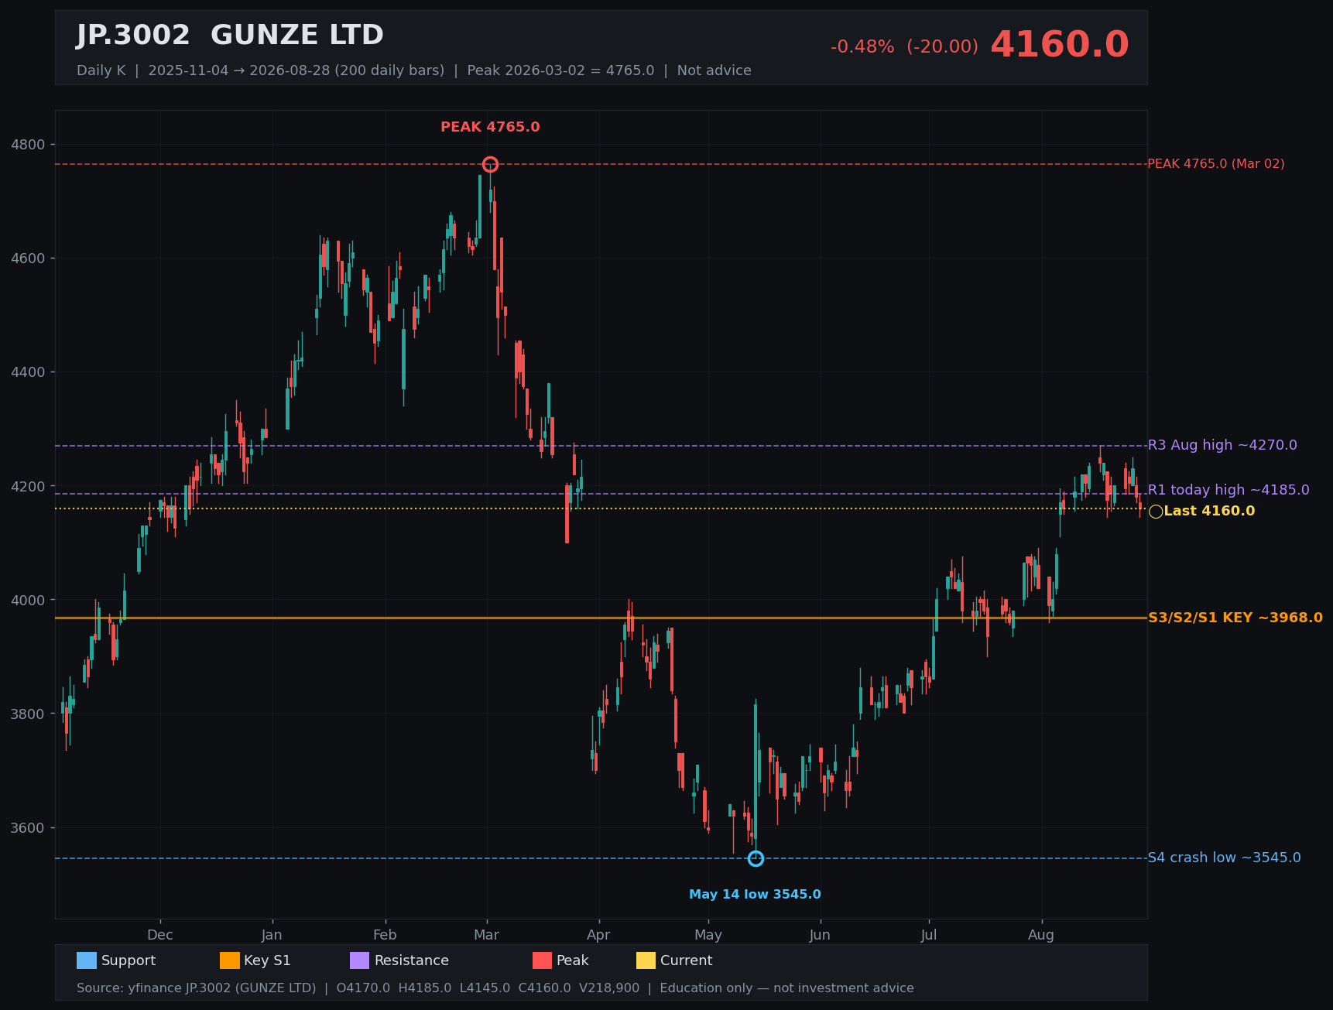Click the "Support" legend label
This screenshot has width=1333, height=1010.
tap(129, 960)
